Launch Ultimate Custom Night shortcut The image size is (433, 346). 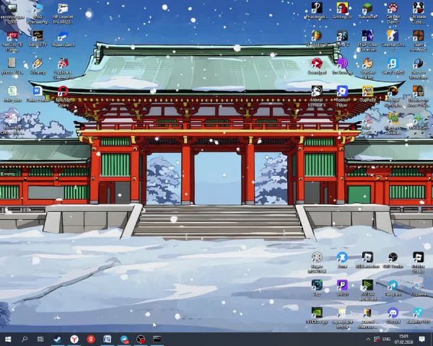pos(418,13)
